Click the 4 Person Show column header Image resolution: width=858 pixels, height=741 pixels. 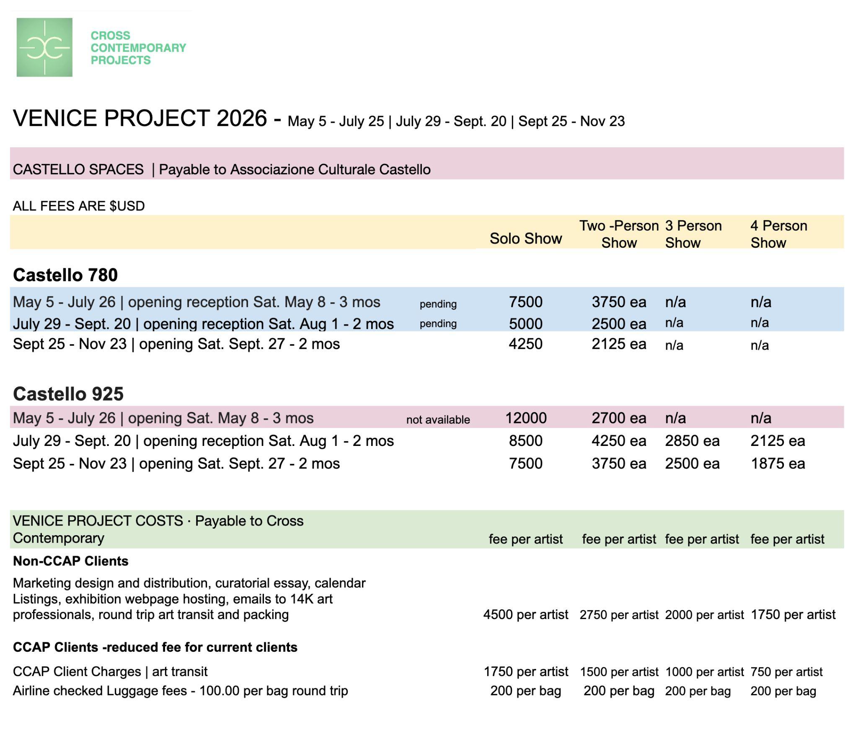click(778, 234)
